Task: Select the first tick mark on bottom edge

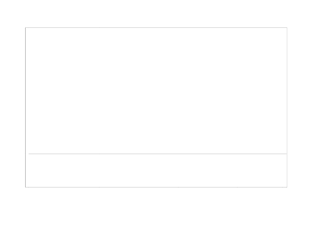Action: tap(29, 187)
